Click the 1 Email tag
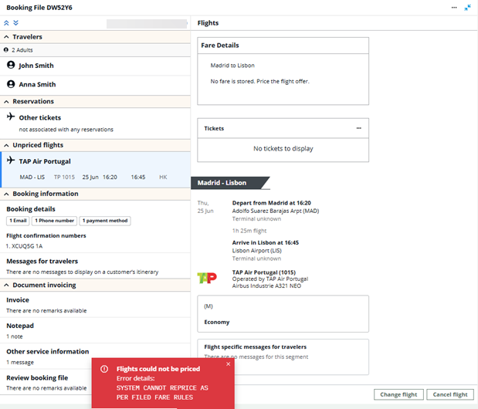 [18, 221]
